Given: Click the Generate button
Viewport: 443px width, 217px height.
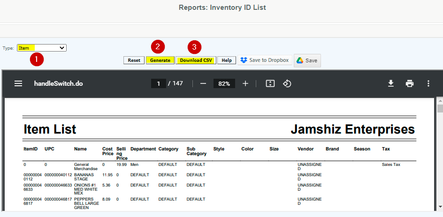Looking at the screenshot, I should 160,60.
